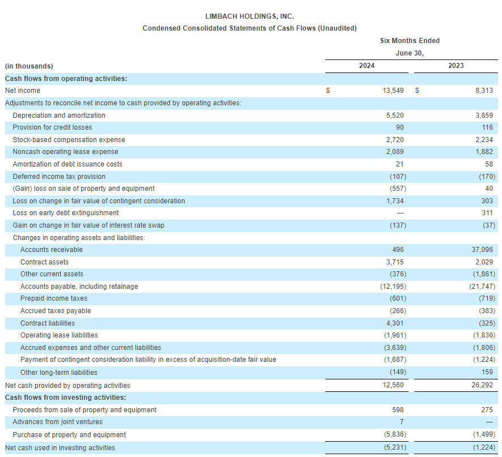Image resolution: width=502 pixels, height=457 pixels.
Task: Select the 2024 column header
Action: pos(367,66)
